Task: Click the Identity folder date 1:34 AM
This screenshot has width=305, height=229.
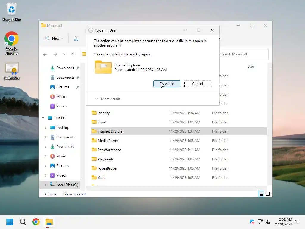Action: pos(184,113)
